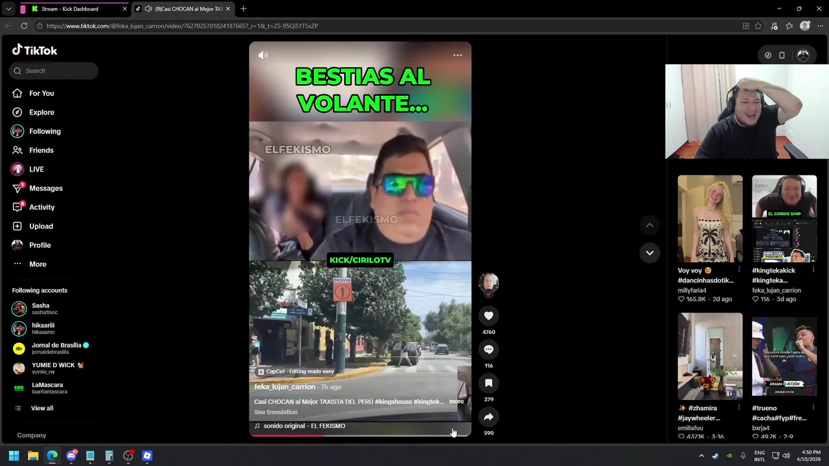The height and width of the screenshot is (466, 829).
Task: Open the creator avatar beside video
Action: [x=488, y=283]
